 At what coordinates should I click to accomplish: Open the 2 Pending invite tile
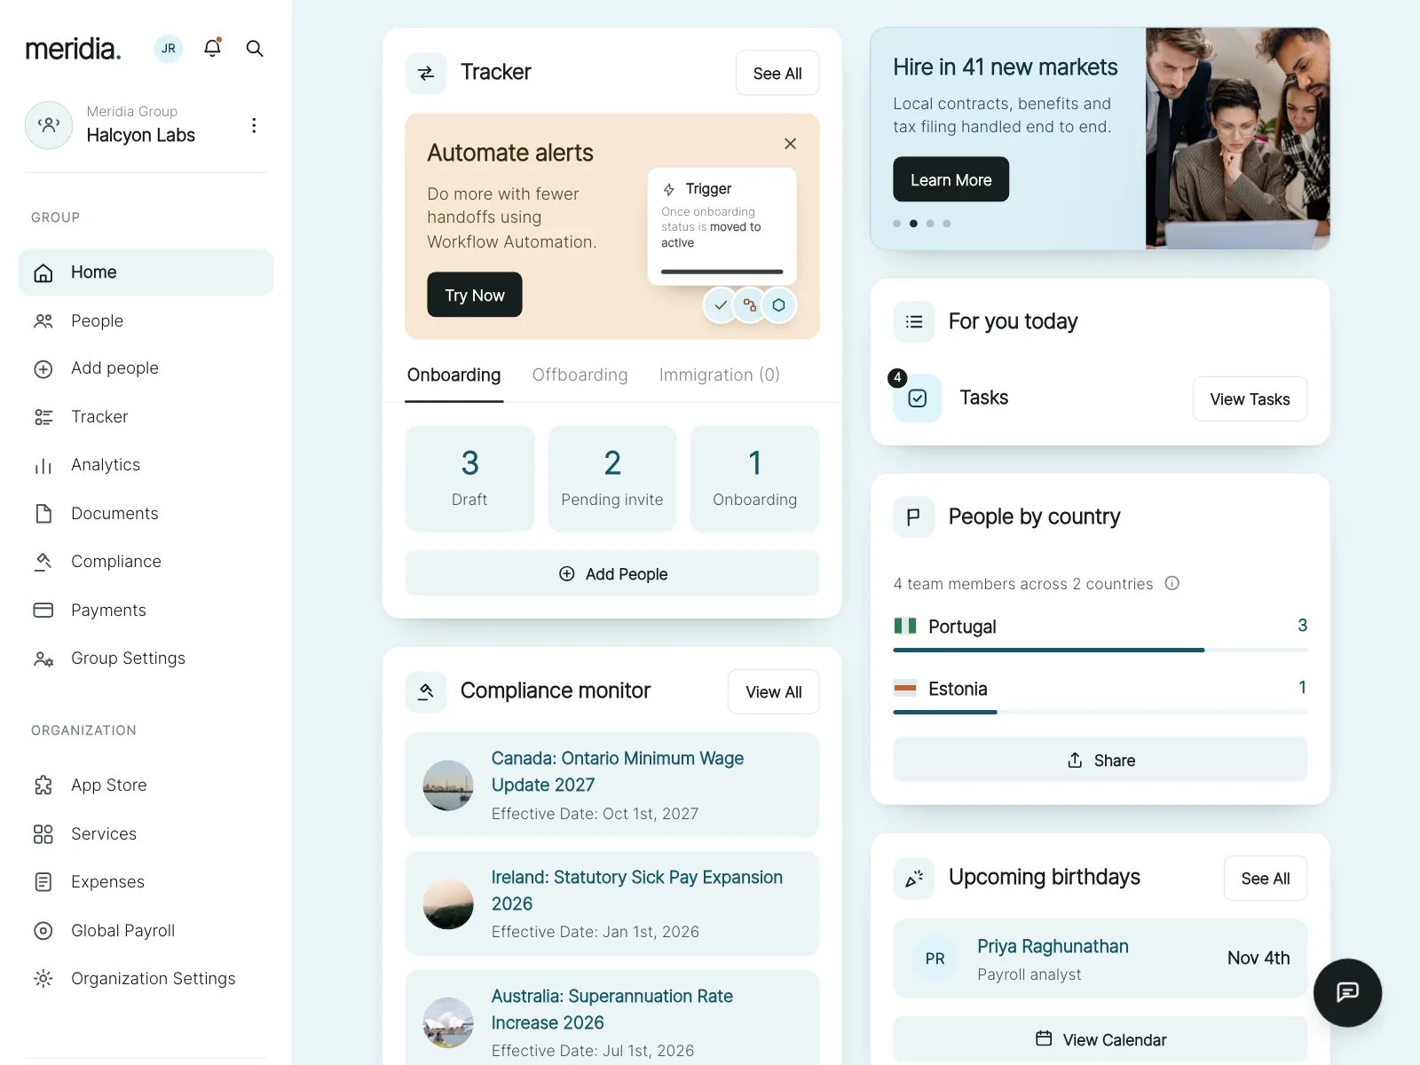612,478
